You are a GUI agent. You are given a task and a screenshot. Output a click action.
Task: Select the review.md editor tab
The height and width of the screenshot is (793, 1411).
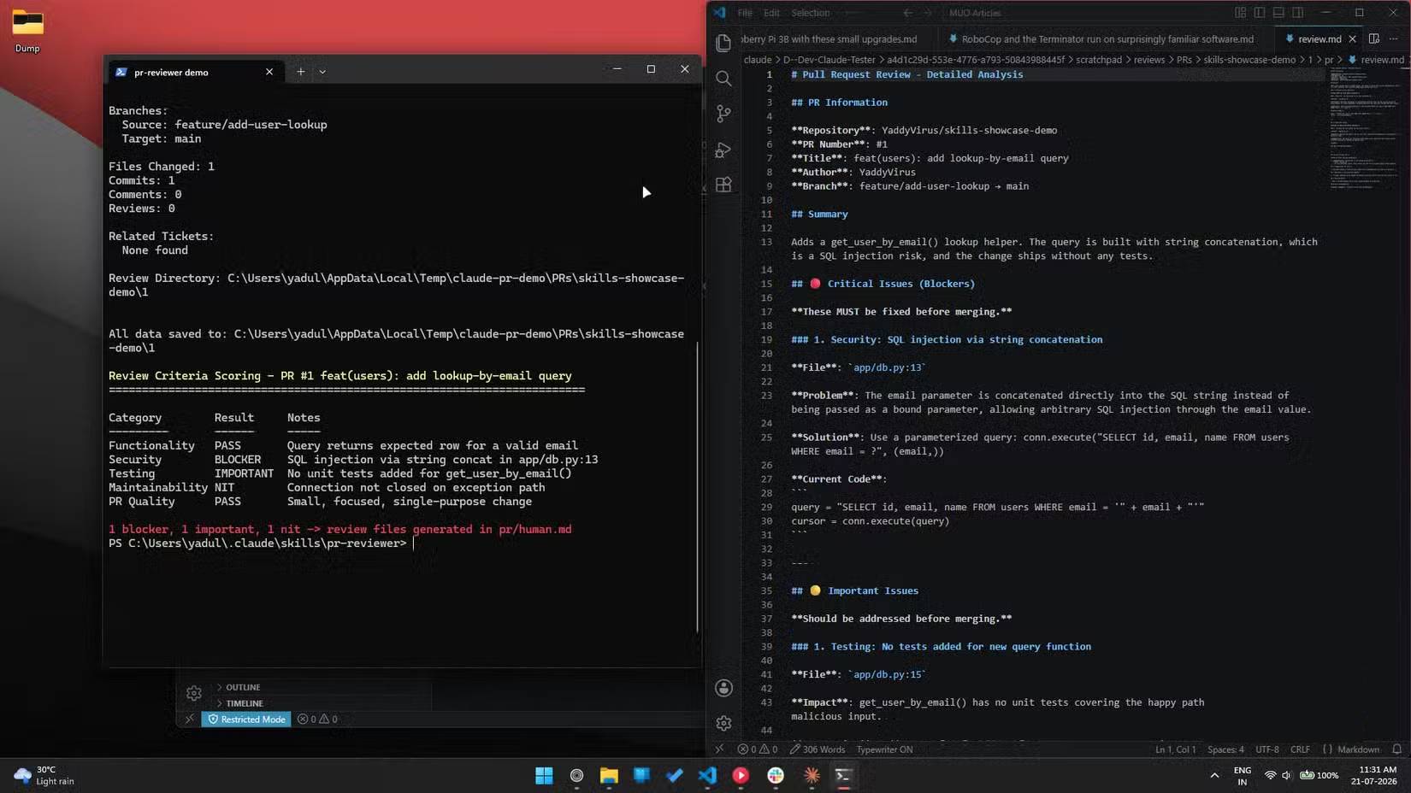click(1319, 38)
